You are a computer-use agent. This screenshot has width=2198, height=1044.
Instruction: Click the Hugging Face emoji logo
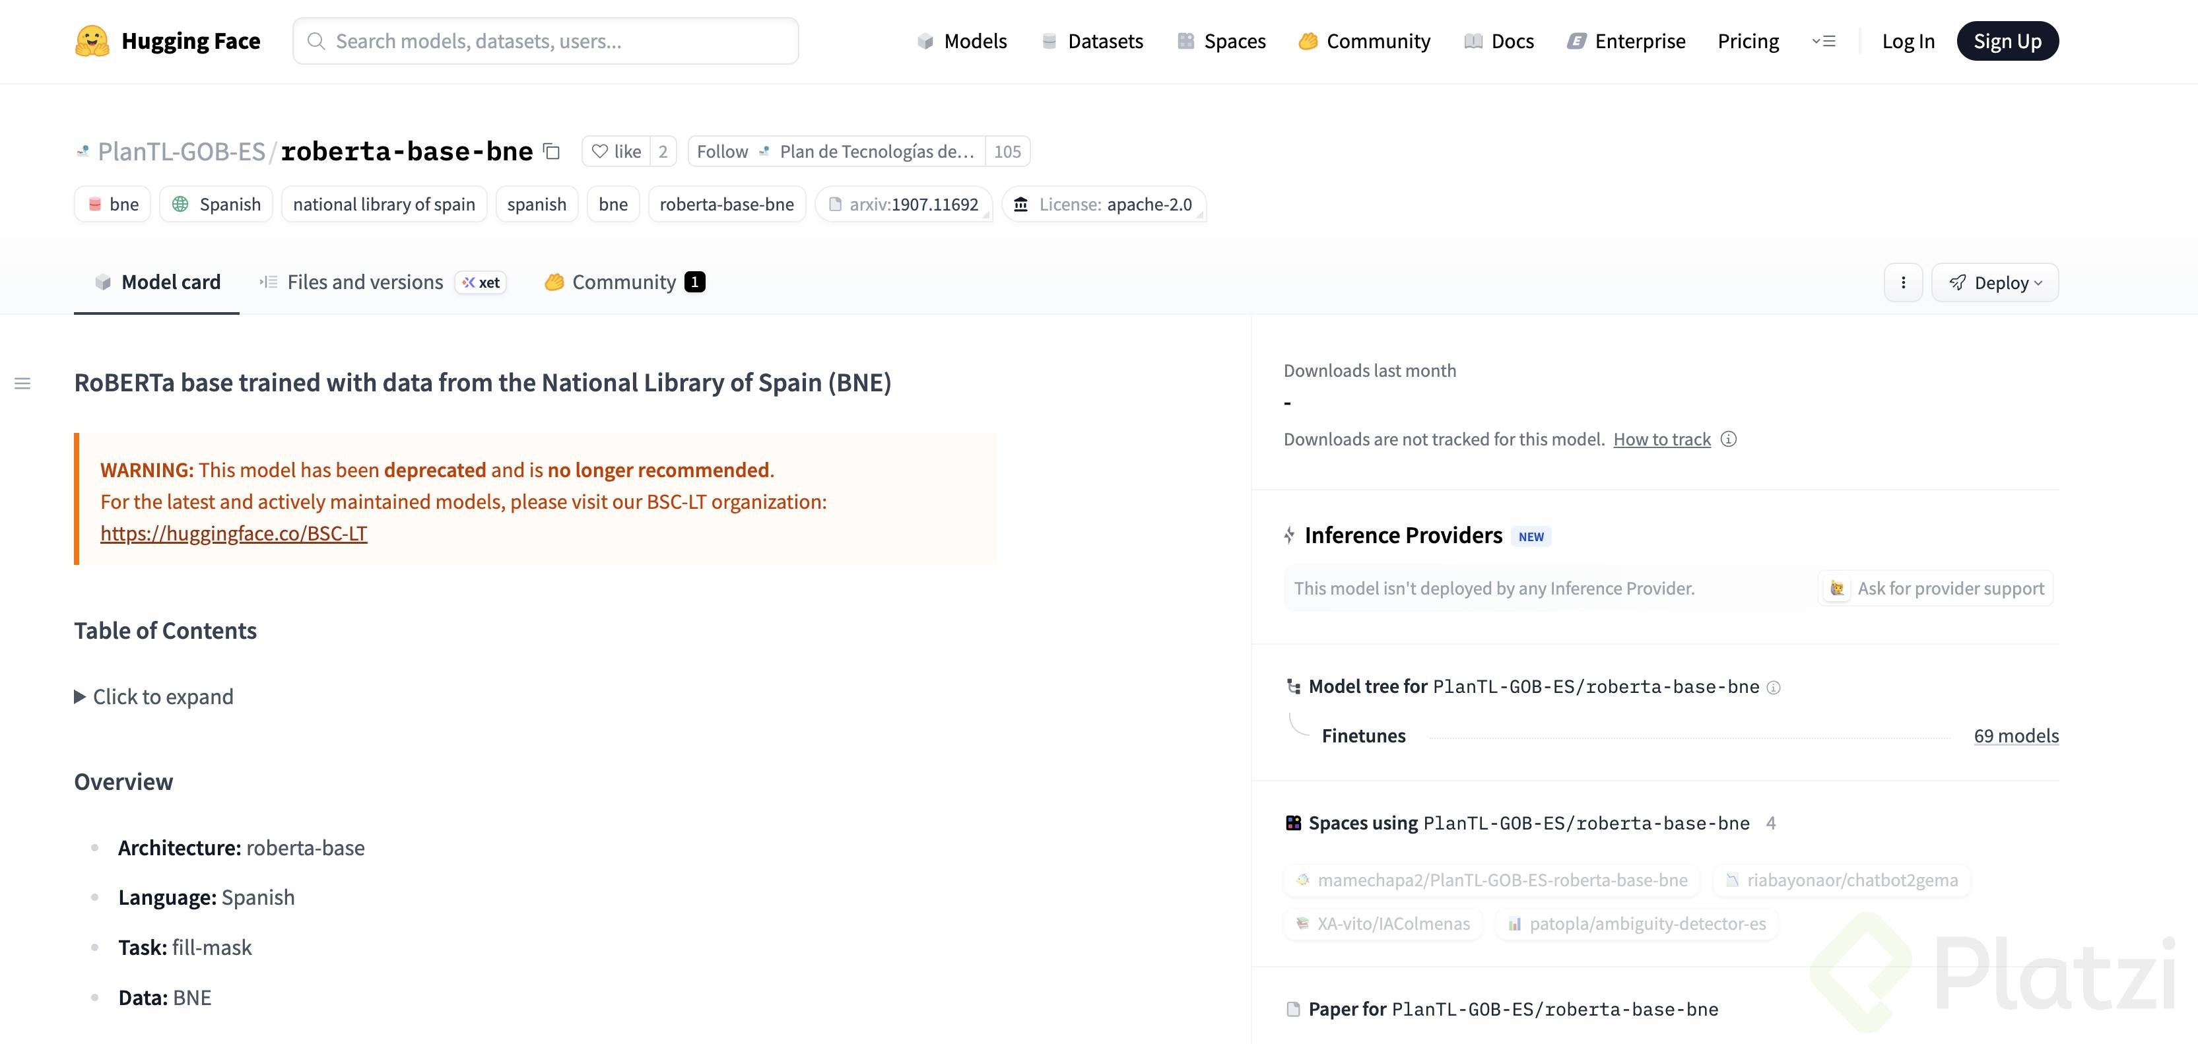91,41
